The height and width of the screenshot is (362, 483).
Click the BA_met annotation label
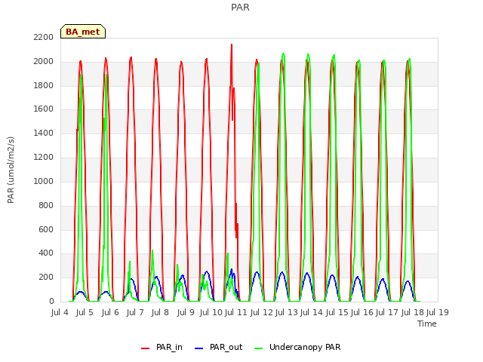(83, 32)
